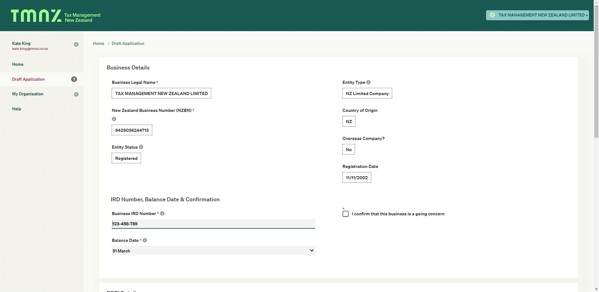This screenshot has height=292, width=599.
Task: Click IRD Number, Balance Date & Confirmation heading
Action: (165, 199)
